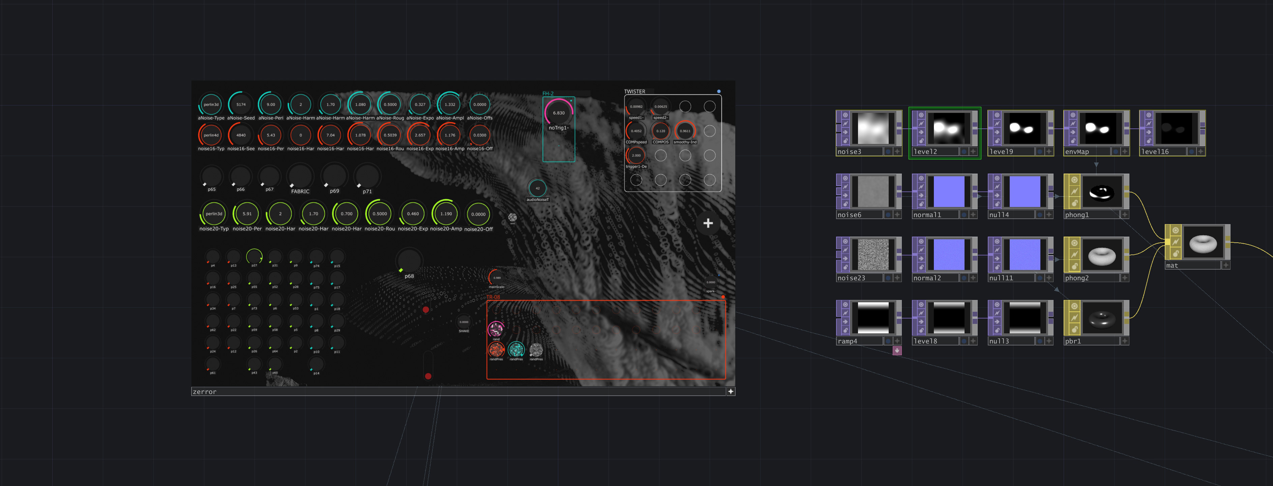
Task: Toggle the viewer flag on noise3 node
Action: coord(845,115)
